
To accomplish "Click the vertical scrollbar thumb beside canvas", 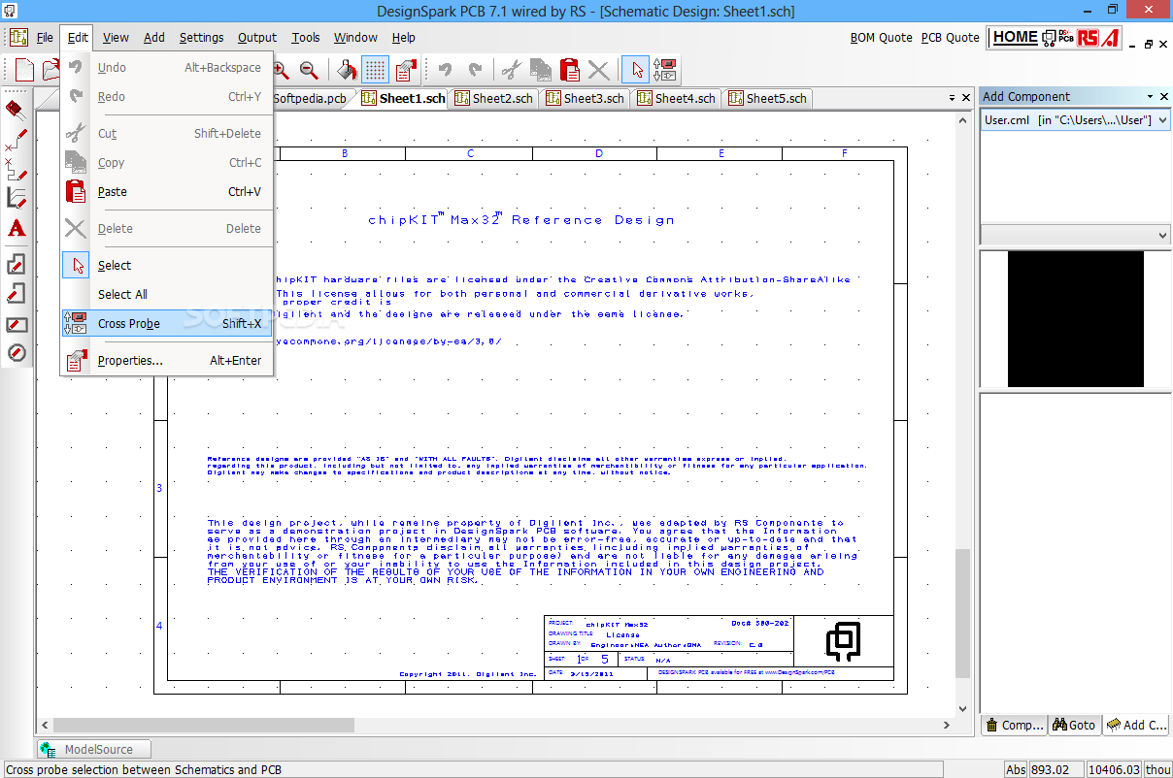I will 962,613.
